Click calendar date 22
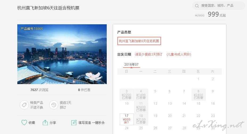Screen dimensions: 247x134 (199, 116)
